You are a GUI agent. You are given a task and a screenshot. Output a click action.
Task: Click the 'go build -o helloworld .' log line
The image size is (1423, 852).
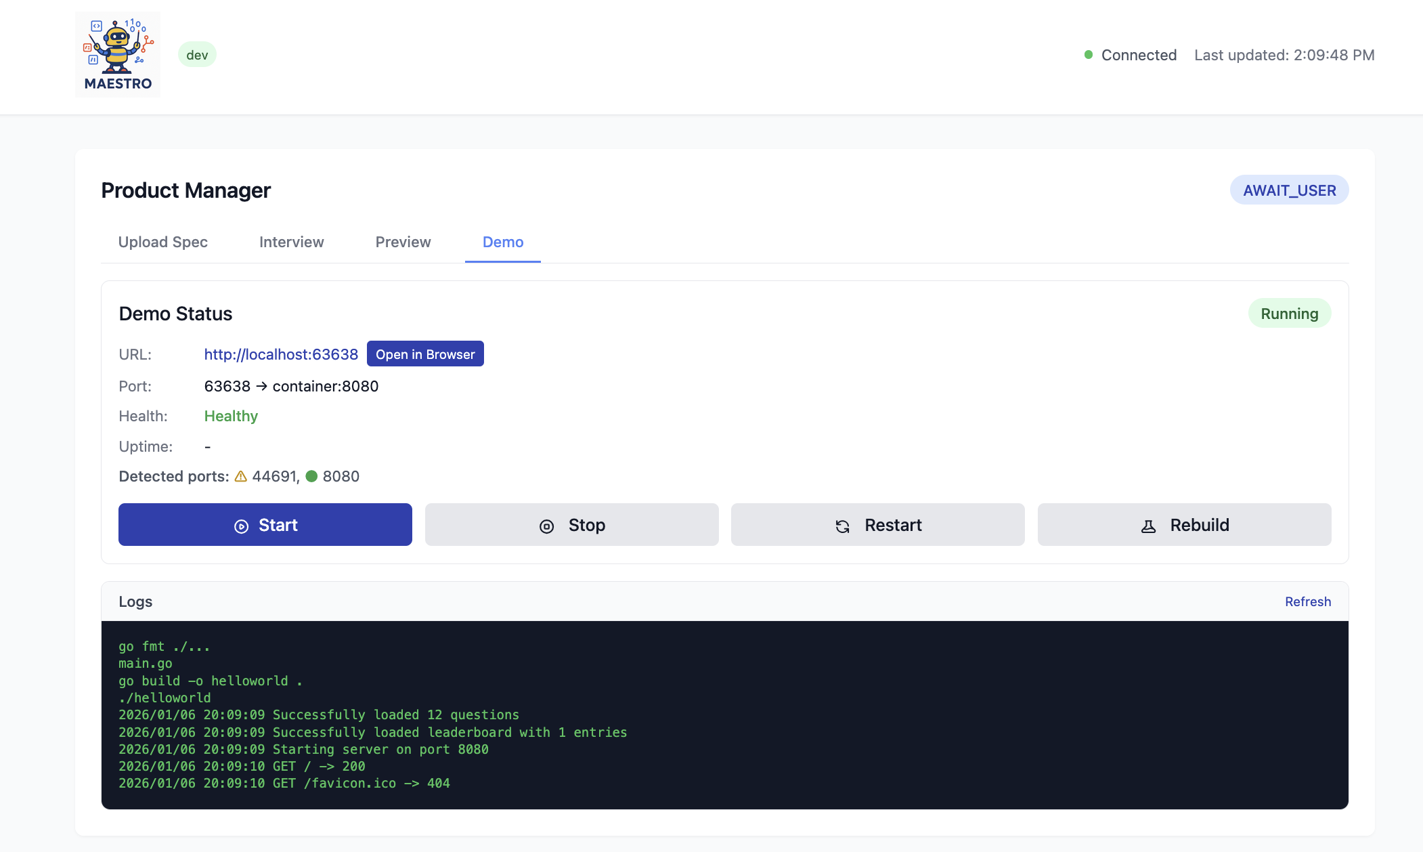point(211,681)
